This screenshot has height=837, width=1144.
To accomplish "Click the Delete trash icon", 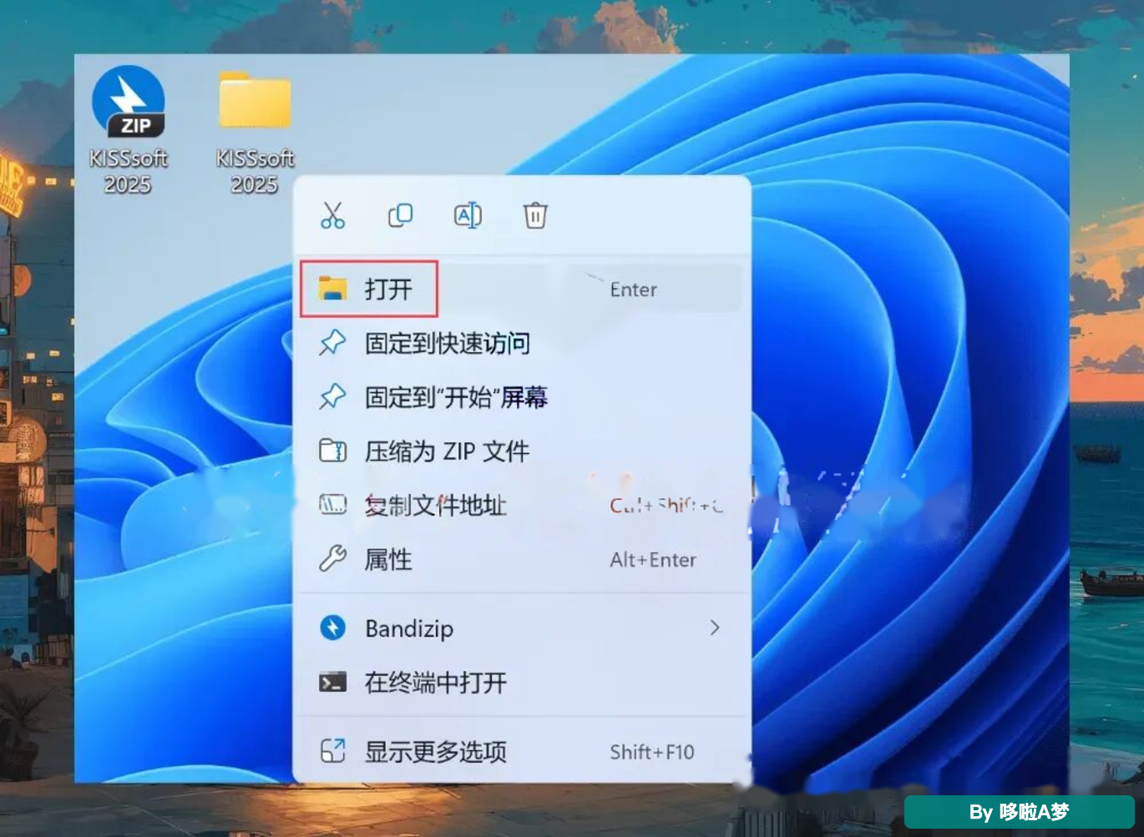I will pyautogui.click(x=535, y=215).
